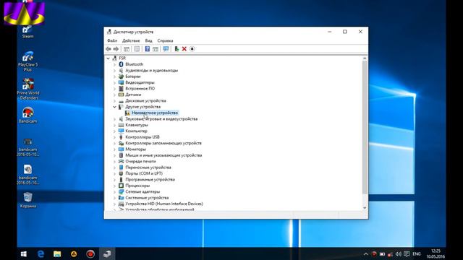Click the Батареи battery icon in tree
Screen dimensions: 463x260
click(121, 77)
